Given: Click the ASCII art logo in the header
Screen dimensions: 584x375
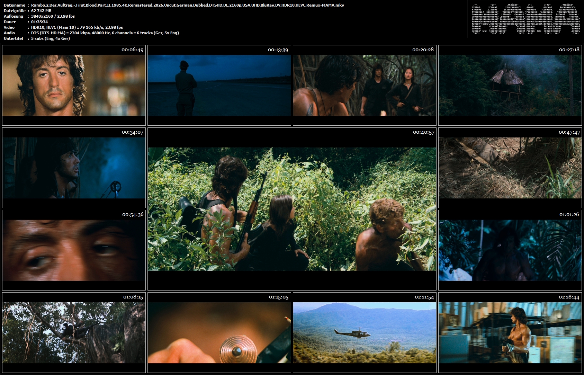Looking at the screenshot, I should click(525, 19).
